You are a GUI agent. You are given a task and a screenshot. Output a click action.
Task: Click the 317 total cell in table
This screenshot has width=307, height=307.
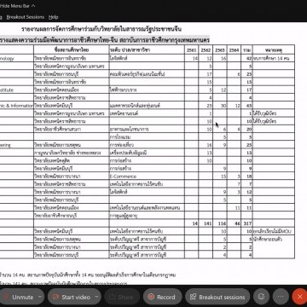coord(246,223)
